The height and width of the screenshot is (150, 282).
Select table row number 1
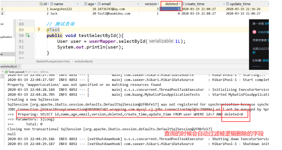[x=2, y=9]
